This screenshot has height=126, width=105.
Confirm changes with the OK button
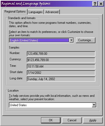[51, 120]
